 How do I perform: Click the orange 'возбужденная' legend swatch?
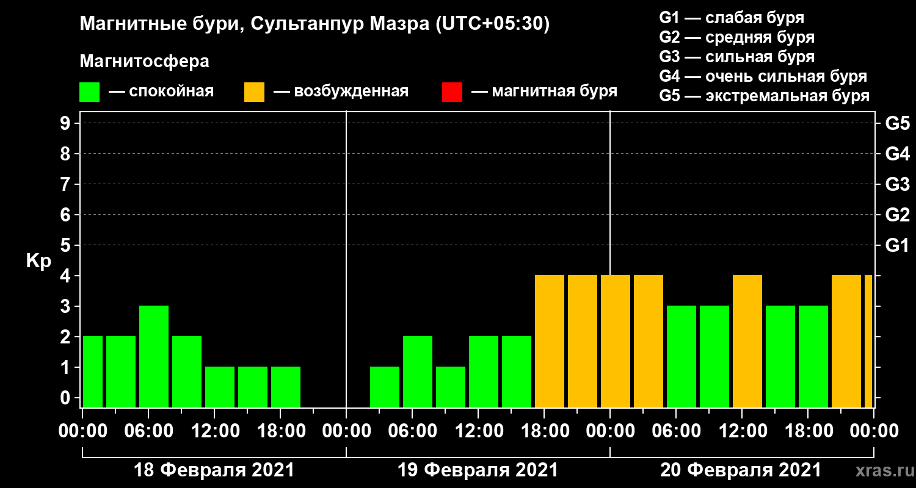pyautogui.click(x=254, y=92)
